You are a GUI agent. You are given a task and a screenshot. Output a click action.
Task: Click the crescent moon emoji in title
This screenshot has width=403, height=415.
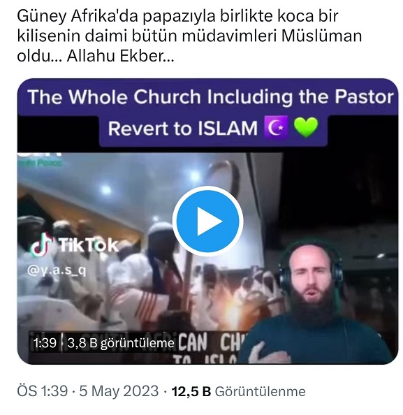pyautogui.click(x=275, y=128)
